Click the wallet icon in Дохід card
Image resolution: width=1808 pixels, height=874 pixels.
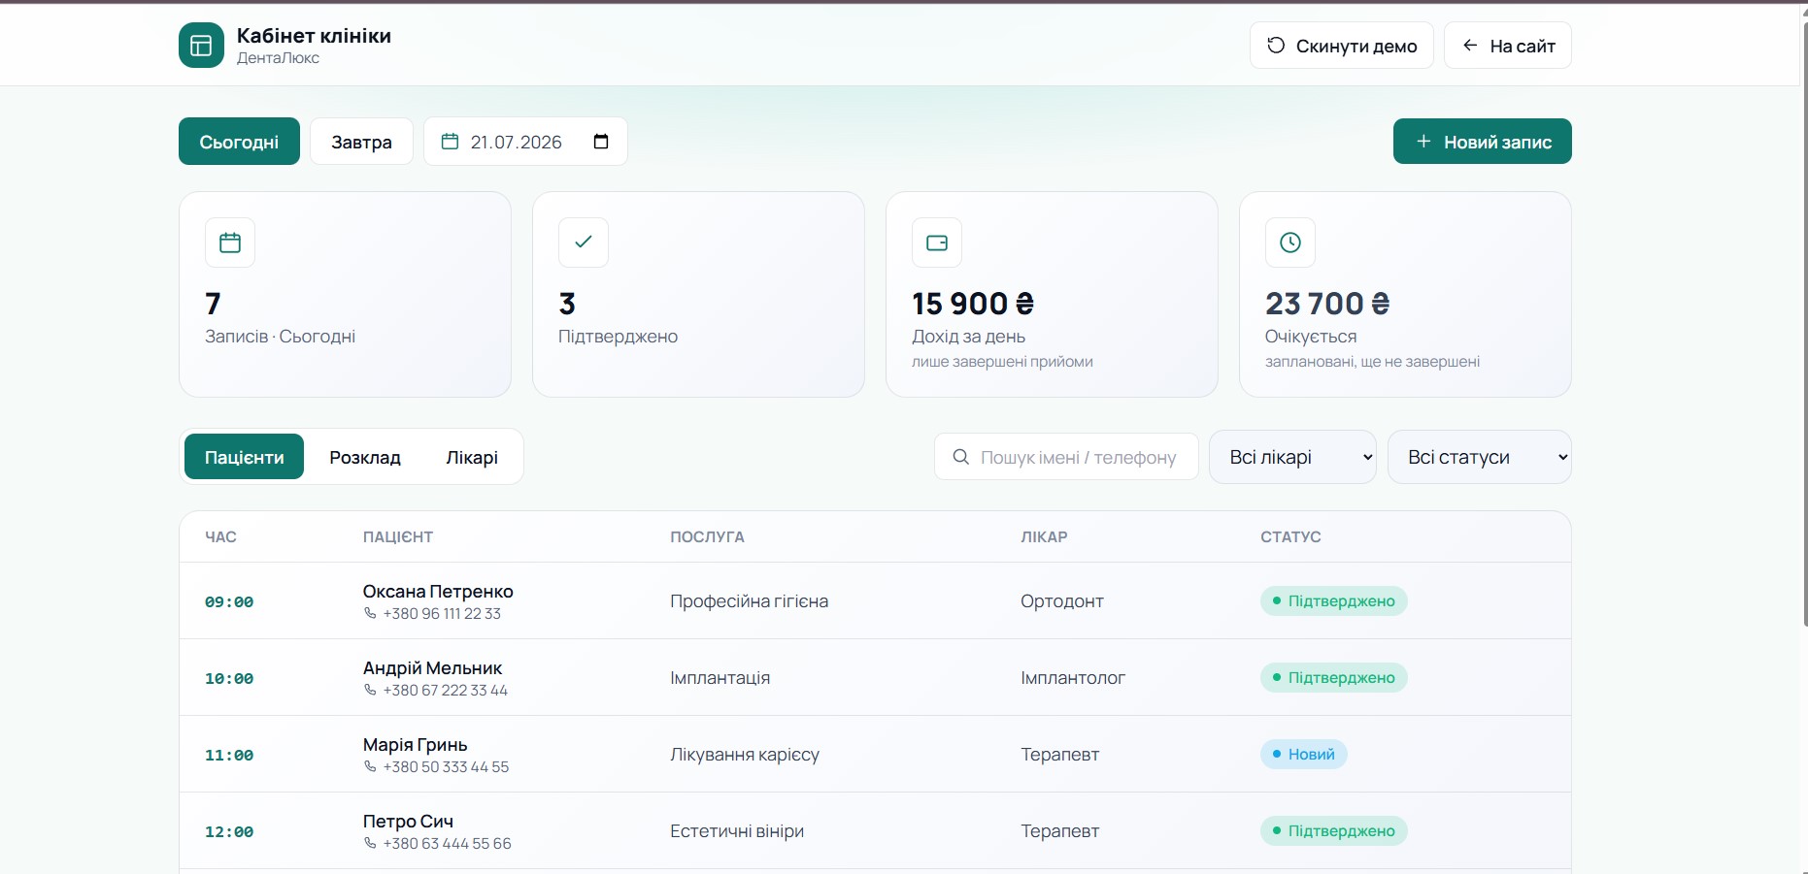point(937,243)
